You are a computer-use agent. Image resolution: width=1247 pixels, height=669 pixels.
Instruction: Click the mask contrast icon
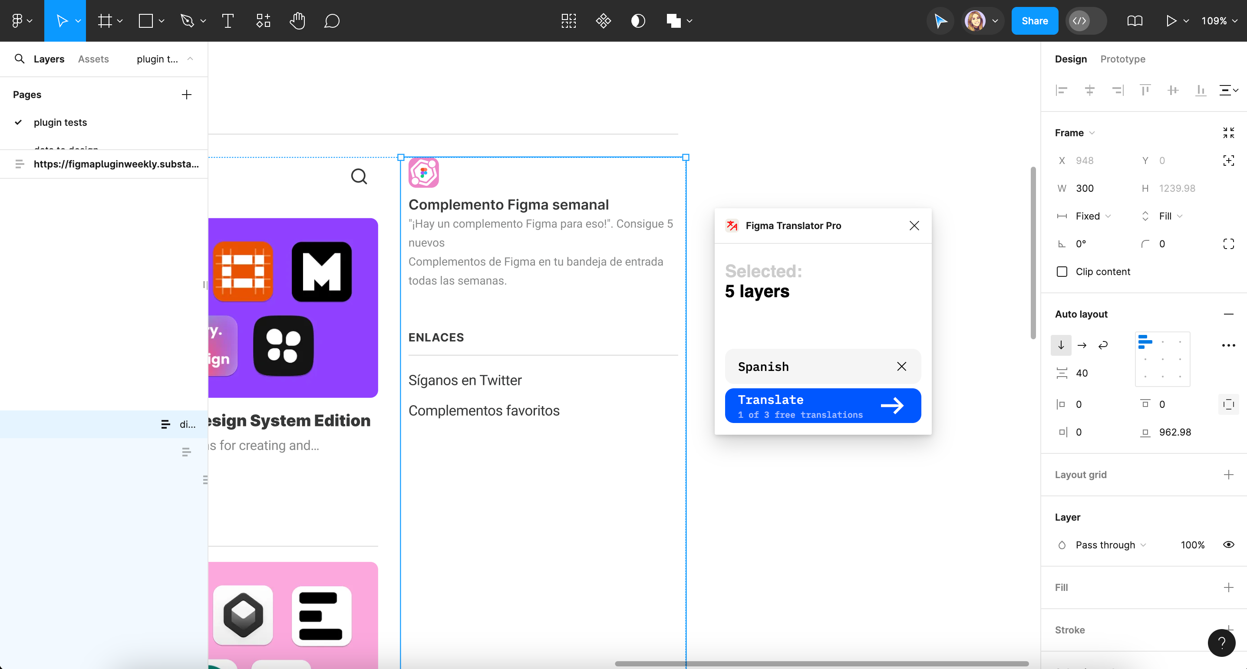[x=638, y=21]
